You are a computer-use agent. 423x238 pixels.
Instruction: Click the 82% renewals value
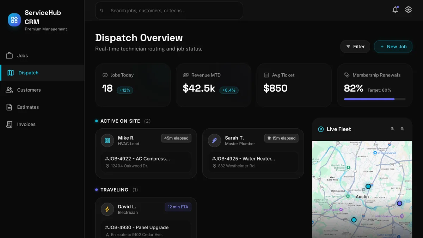tap(354, 88)
